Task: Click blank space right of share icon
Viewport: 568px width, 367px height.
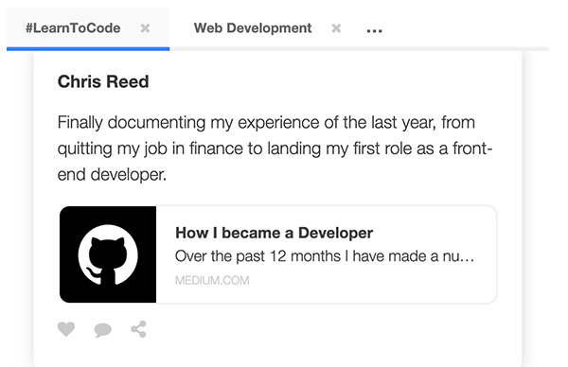Action: click(326, 329)
